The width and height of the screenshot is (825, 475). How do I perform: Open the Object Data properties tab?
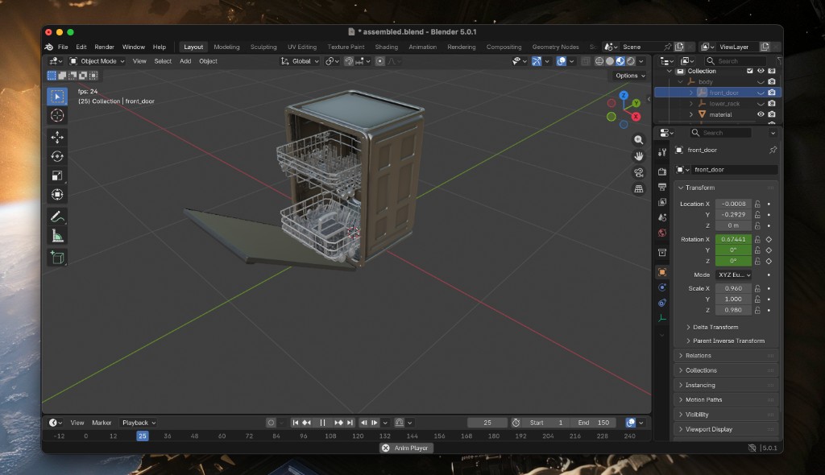(x=662, y=318)
